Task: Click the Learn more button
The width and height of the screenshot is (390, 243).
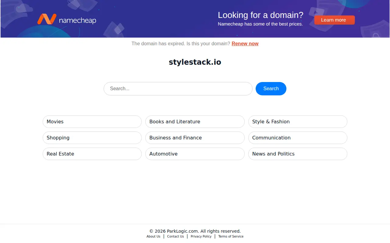Action: click(x=335, y=20)
